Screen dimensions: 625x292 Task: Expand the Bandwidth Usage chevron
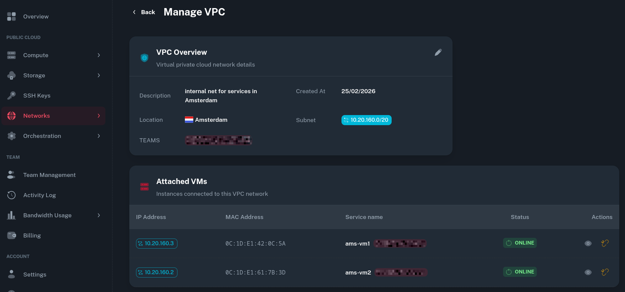click(x=99, y=215)
